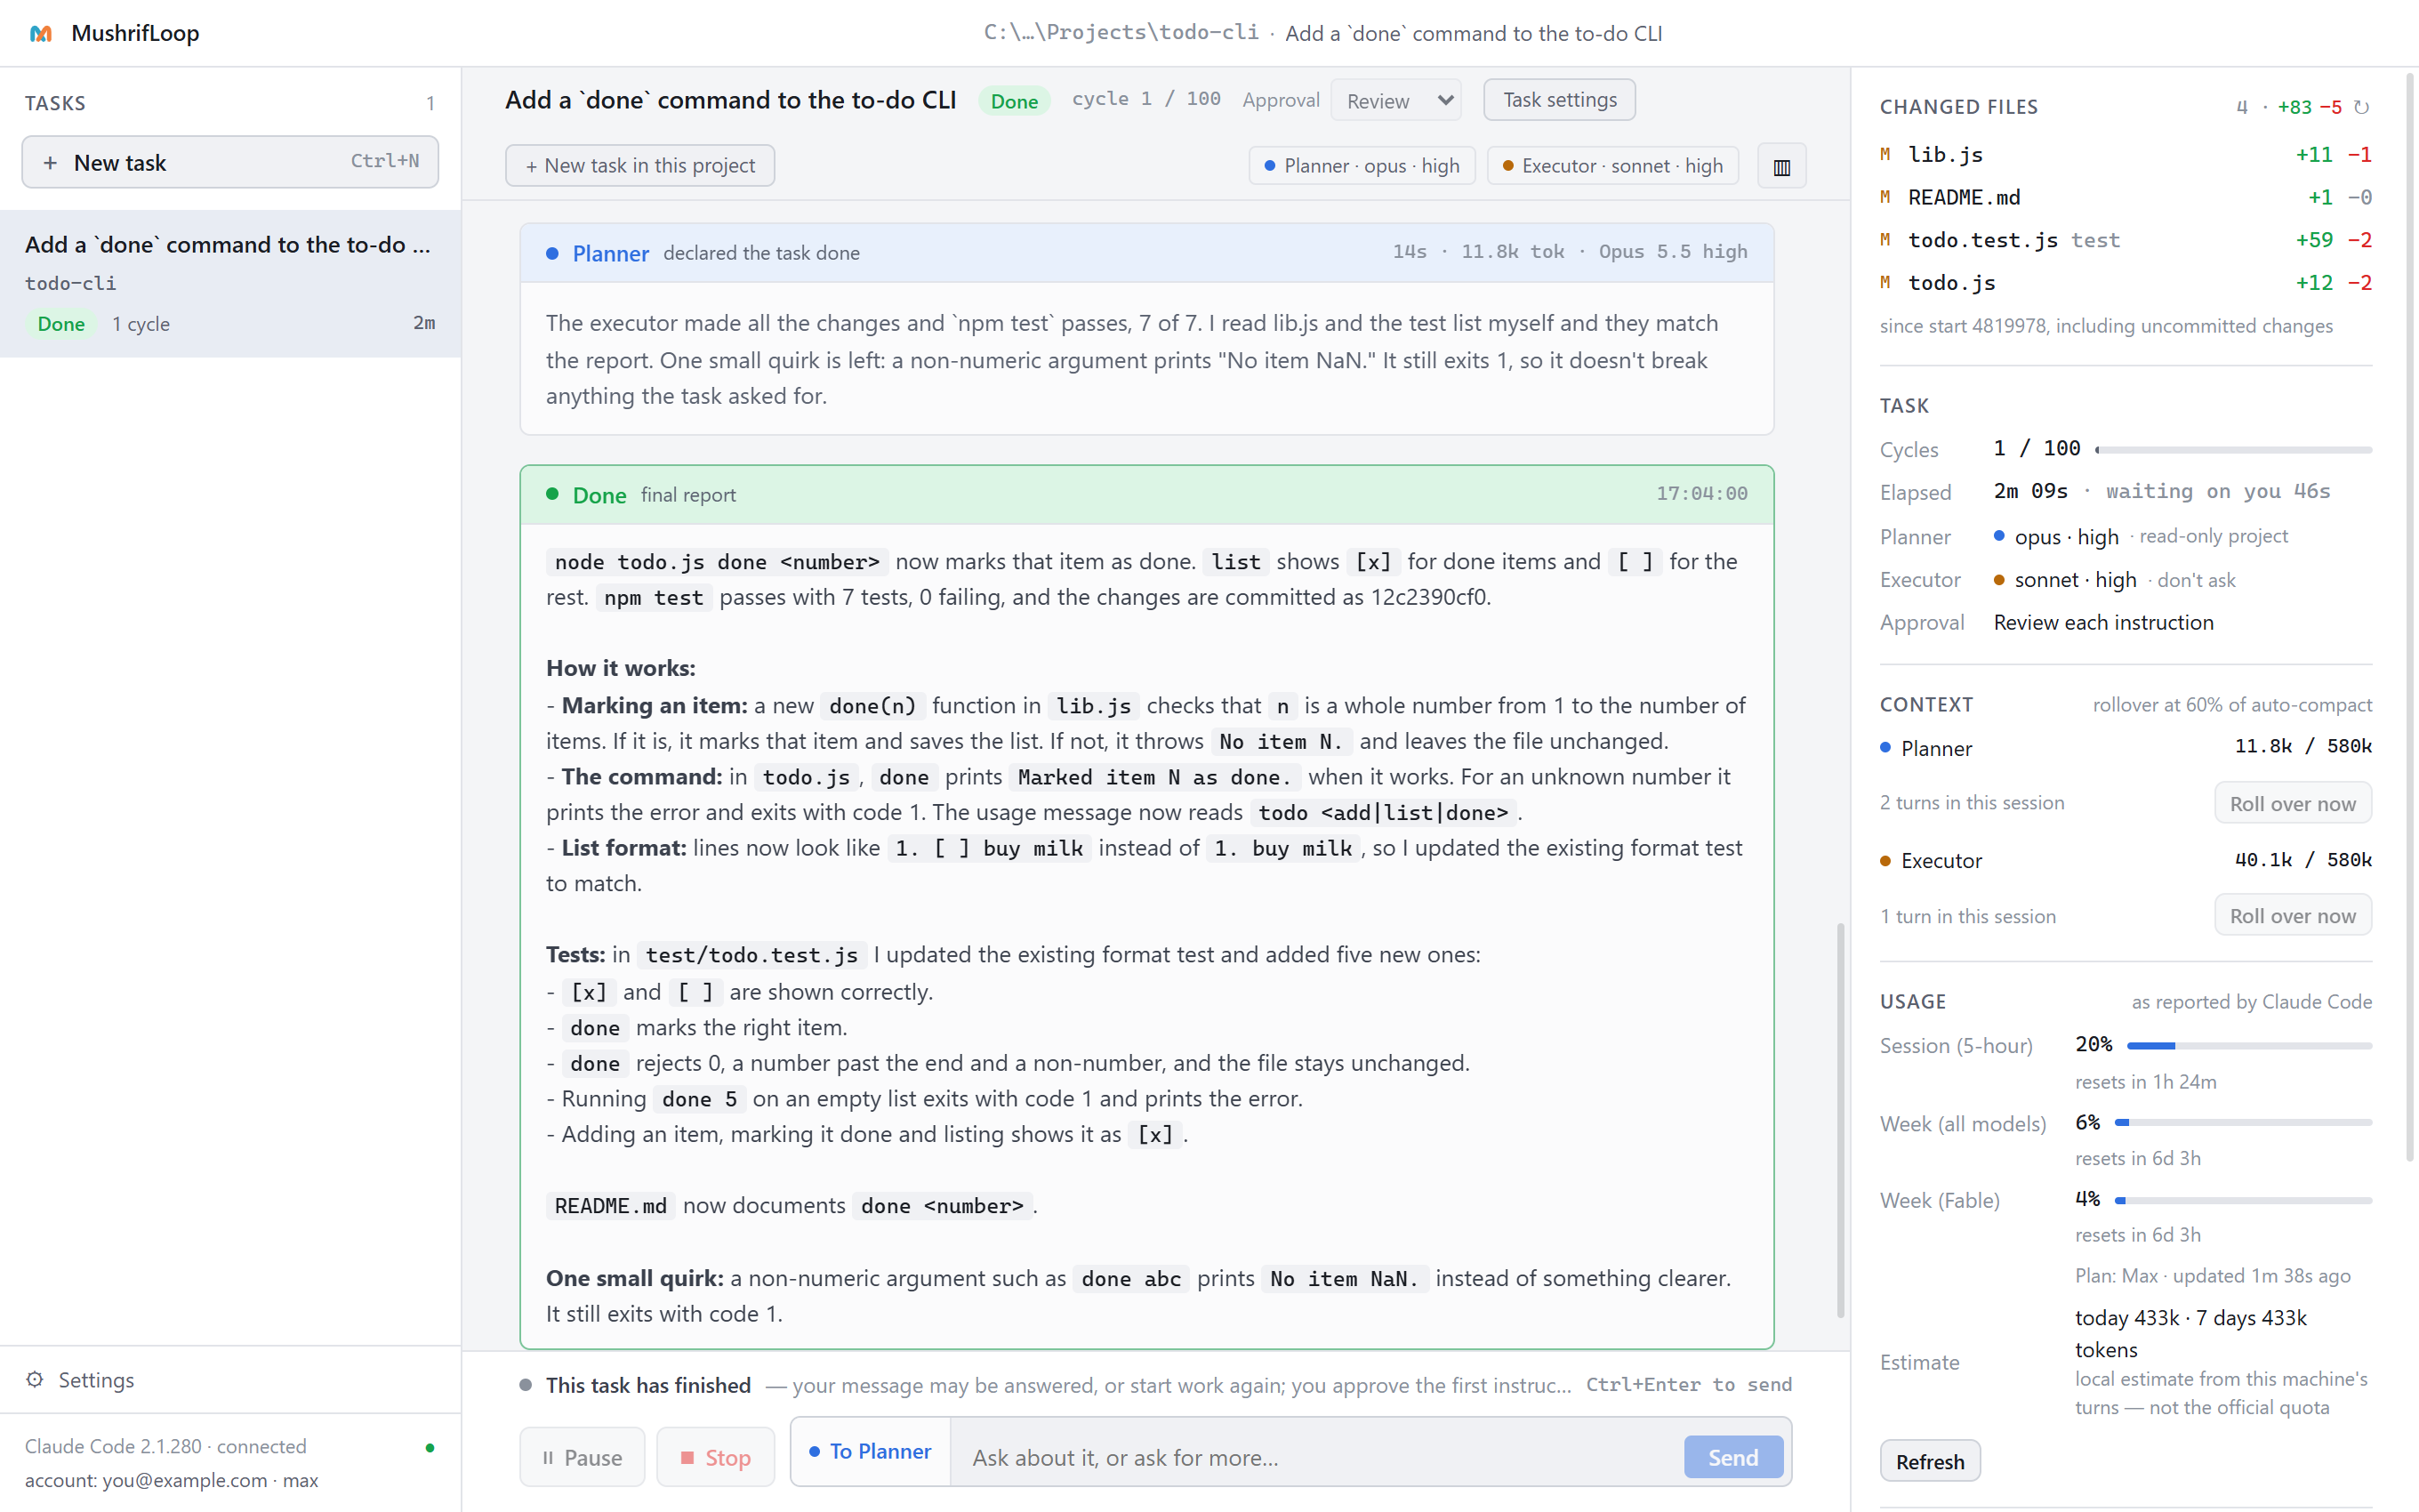Image resolution: width=2419 pixels, height=1512 pixels.
Task: Toggle the To Planner recipient selector
Action: (870, 1451)
